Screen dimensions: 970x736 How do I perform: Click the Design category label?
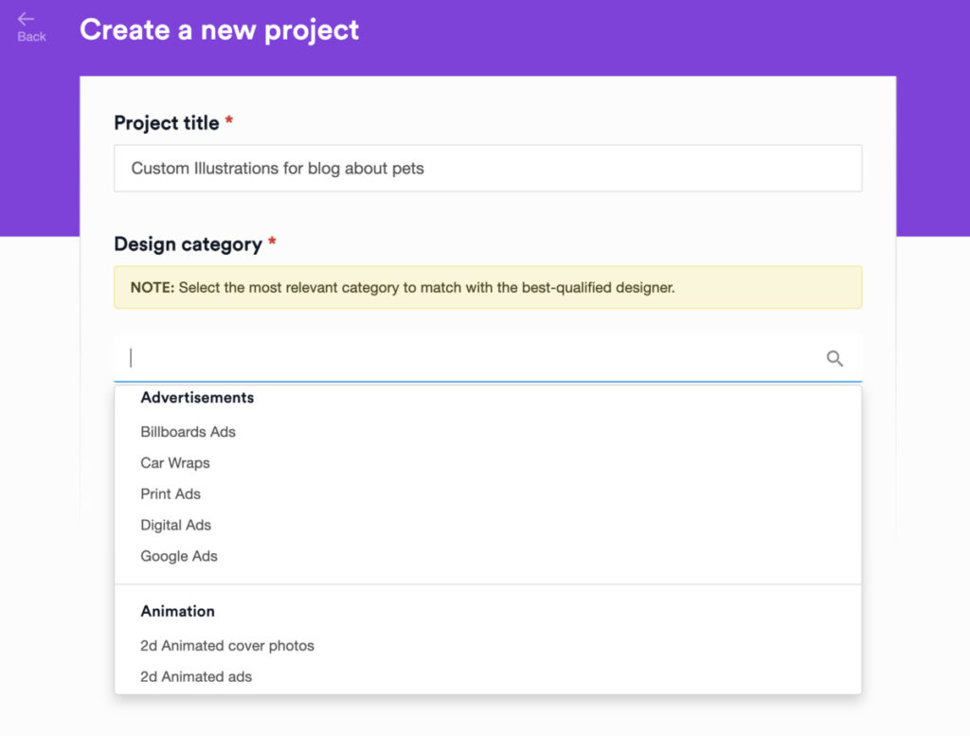coord(189,244)
